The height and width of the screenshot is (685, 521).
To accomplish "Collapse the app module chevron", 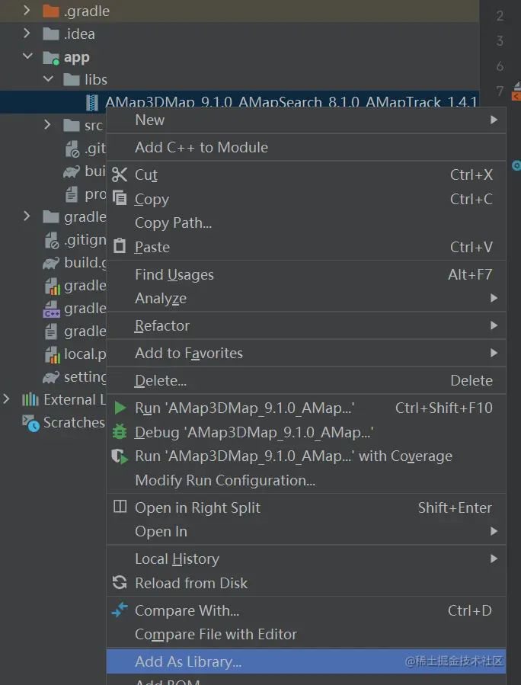I will (x=27, y=56).
